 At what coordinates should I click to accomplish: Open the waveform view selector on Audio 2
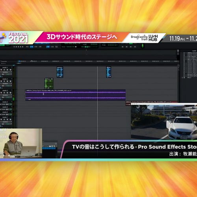coord(6,84)
